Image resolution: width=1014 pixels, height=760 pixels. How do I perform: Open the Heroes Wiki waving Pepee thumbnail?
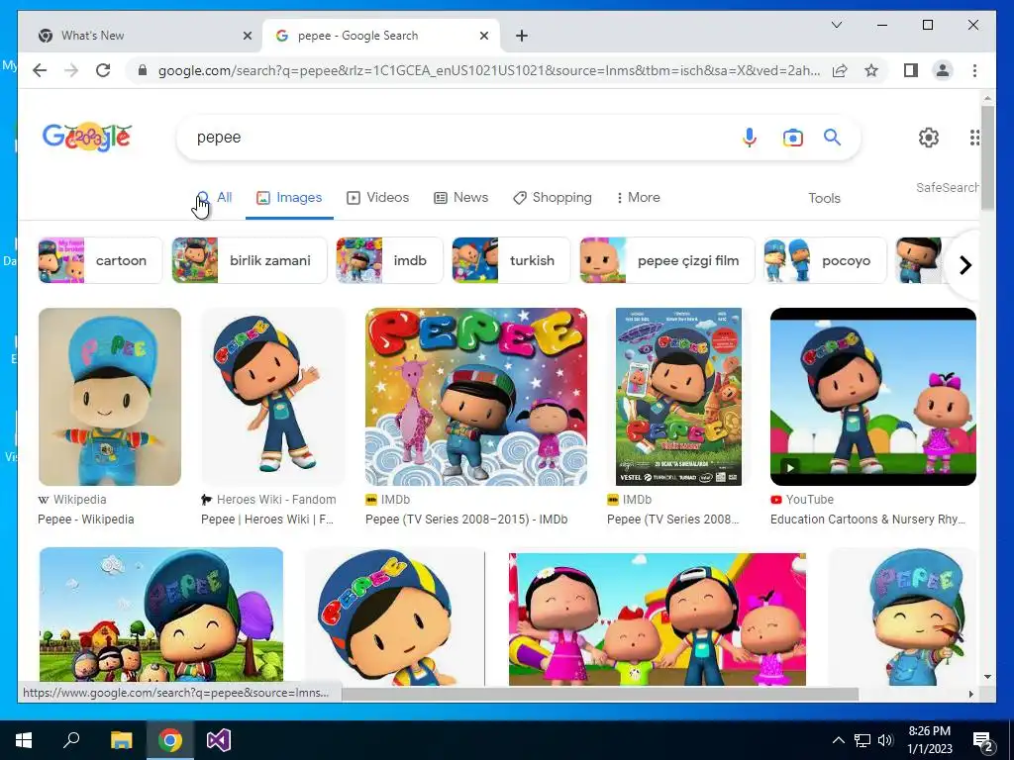(x=273, y=397)
